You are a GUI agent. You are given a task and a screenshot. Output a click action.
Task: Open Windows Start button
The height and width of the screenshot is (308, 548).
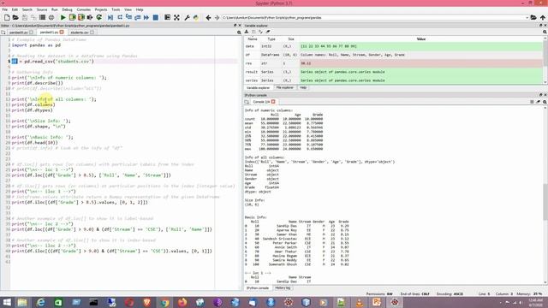click(x=7, y=302)
